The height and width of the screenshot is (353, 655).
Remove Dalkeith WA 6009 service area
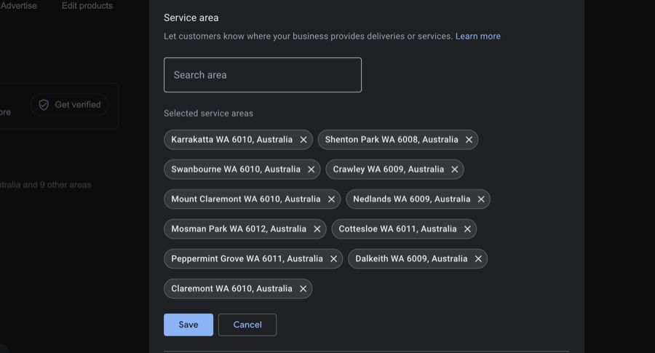click(478, 259)
